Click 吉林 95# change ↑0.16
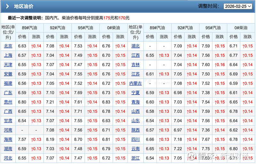 pos(220,65)
